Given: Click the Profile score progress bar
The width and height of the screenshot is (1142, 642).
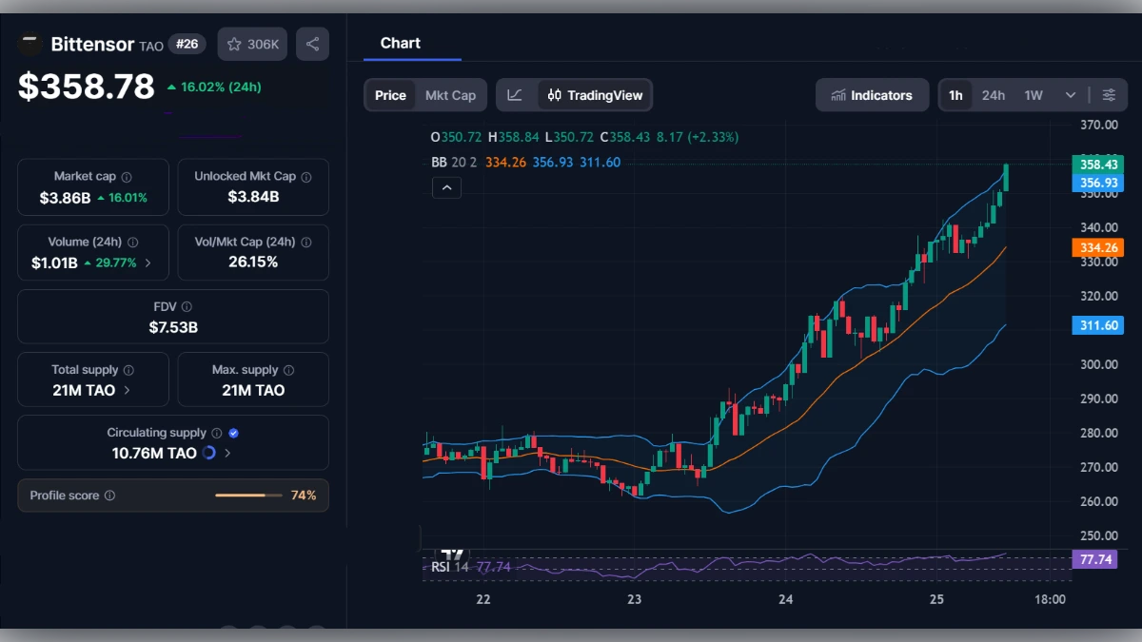Looking at the screenshot, I should click(x=248, y=495).
